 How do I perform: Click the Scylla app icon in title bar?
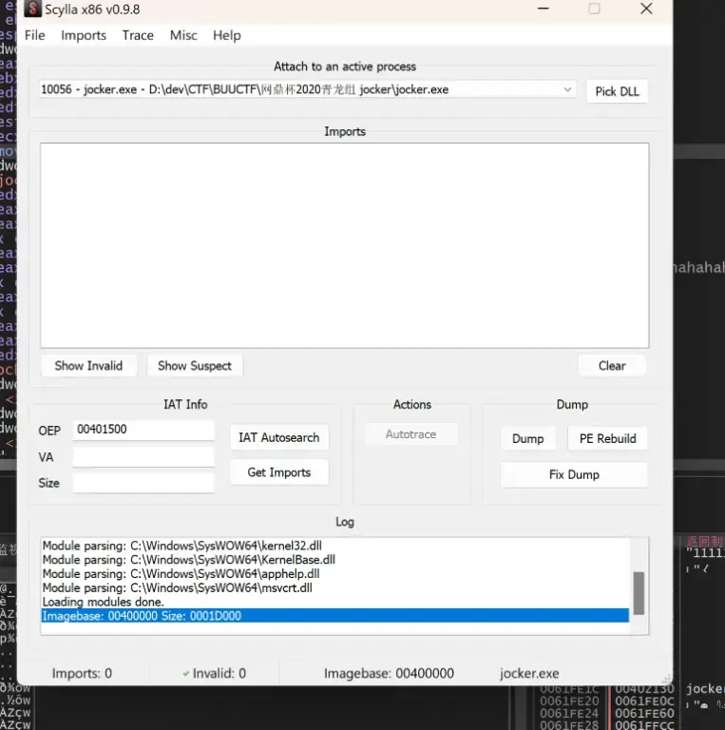[x=32, y=10]
